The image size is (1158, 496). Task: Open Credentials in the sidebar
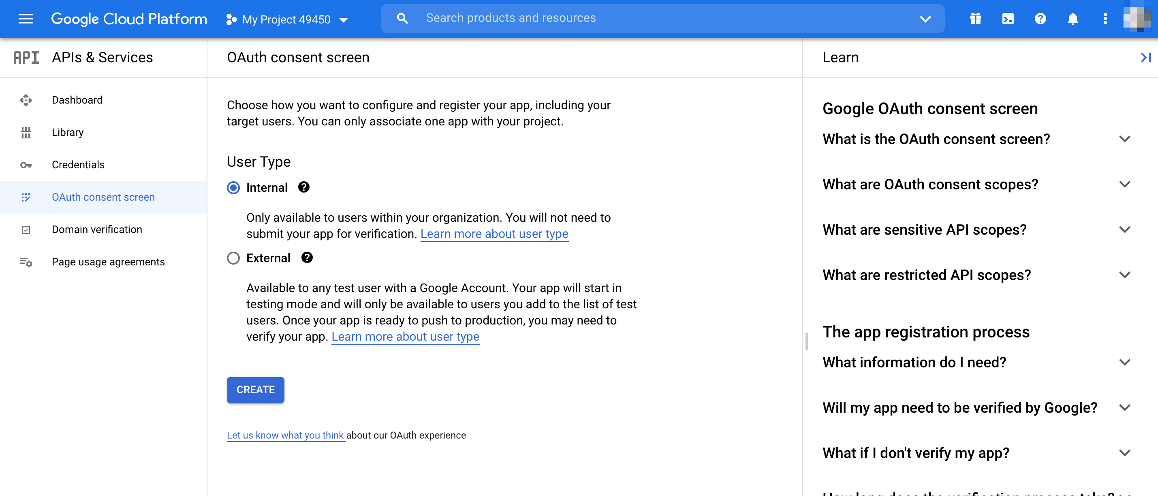[103, 165]
